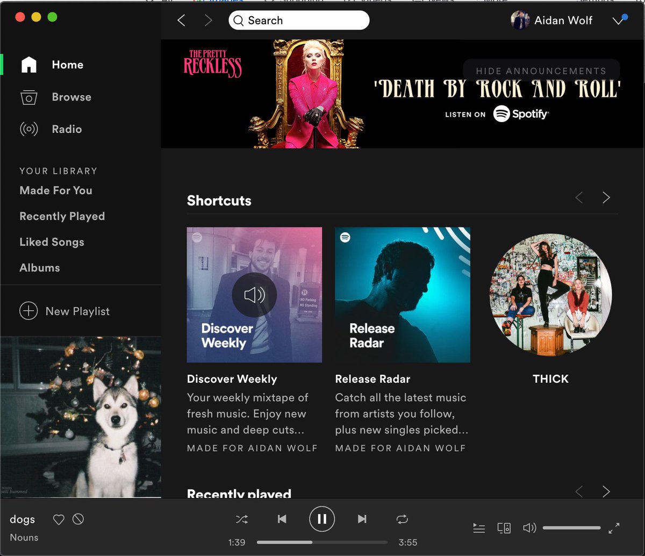Click the speaker icon on Discover Weekly cover

(254, 295)
